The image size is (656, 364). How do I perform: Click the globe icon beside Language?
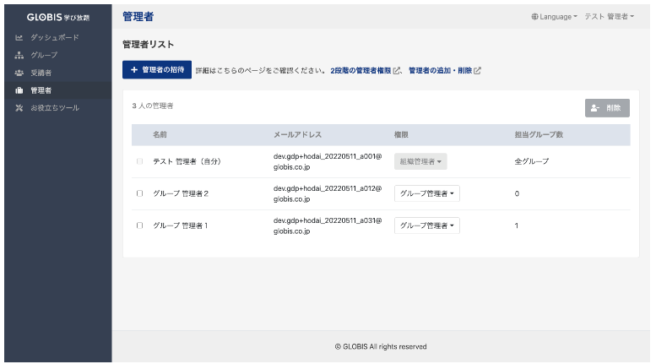click(x=534, y=17)
